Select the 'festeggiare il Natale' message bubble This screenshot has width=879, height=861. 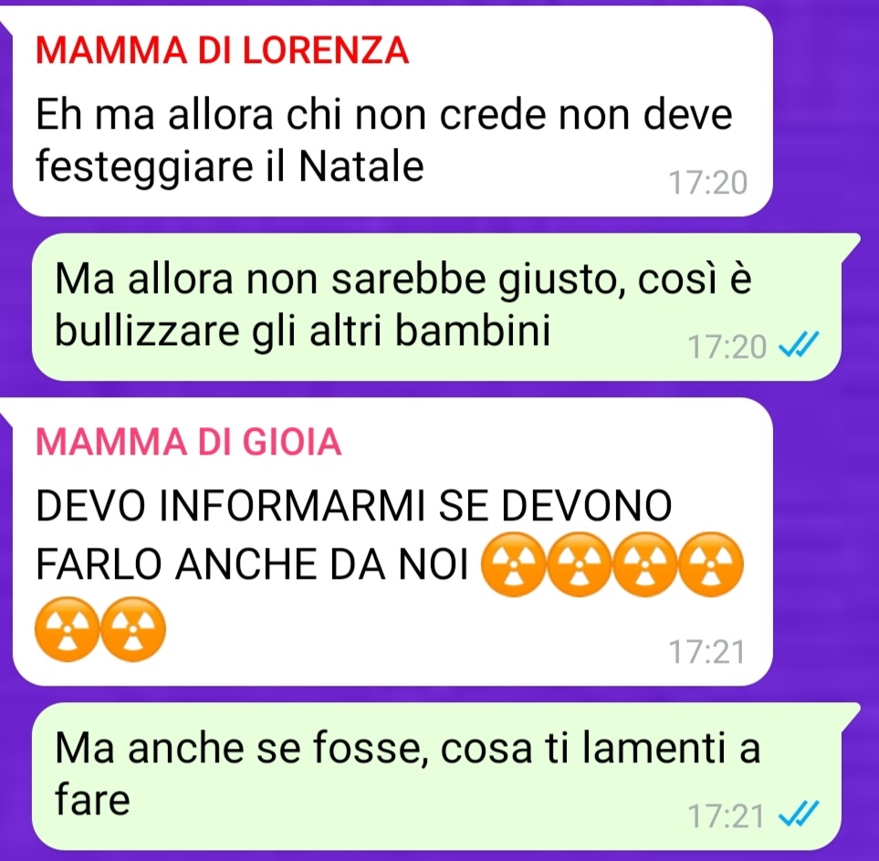393,111
